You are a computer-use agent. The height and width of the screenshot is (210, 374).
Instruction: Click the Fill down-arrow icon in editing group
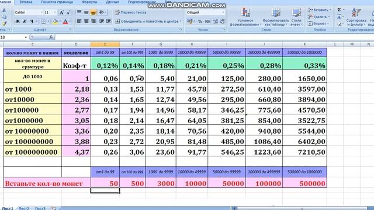click(340, 17)
